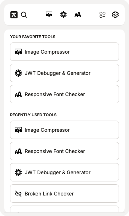Open JWT Debugger & Generator under favorites
This screenshot has height=216, width=129.
coord(64,73)
